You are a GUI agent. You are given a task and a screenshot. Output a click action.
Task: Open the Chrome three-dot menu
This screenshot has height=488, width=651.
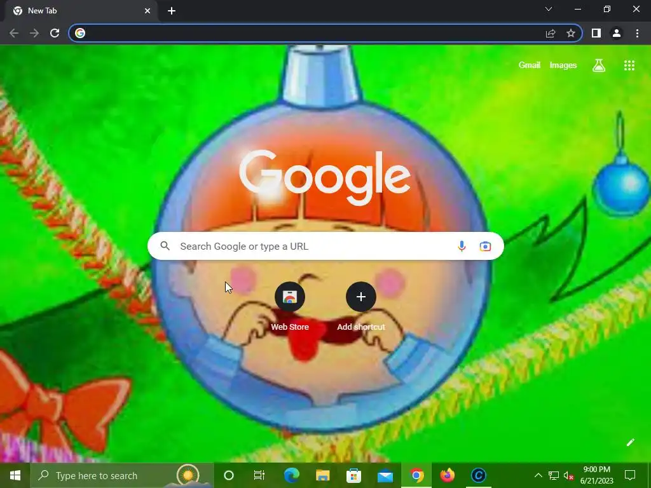(x=637, y=33)
